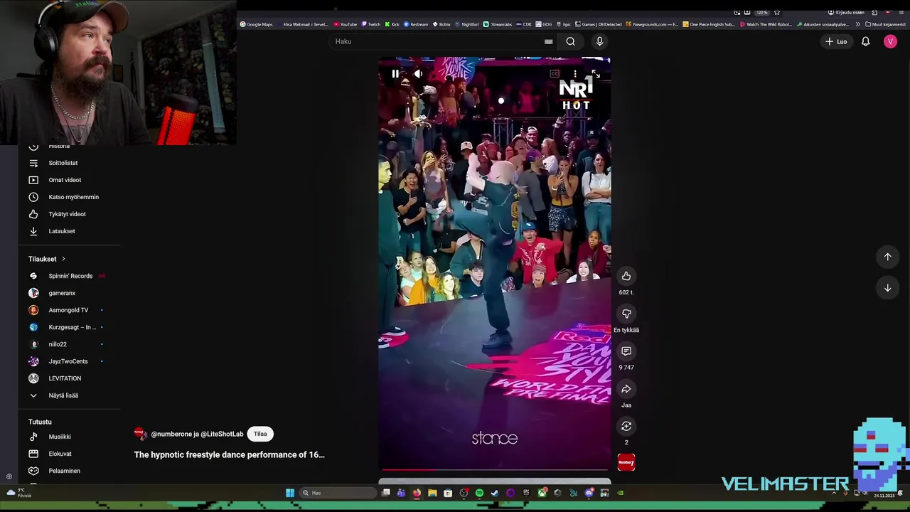This screenshot has height=512, width=910.
Task: Open the Short's three-dot options menu
Action: point(575,74)
